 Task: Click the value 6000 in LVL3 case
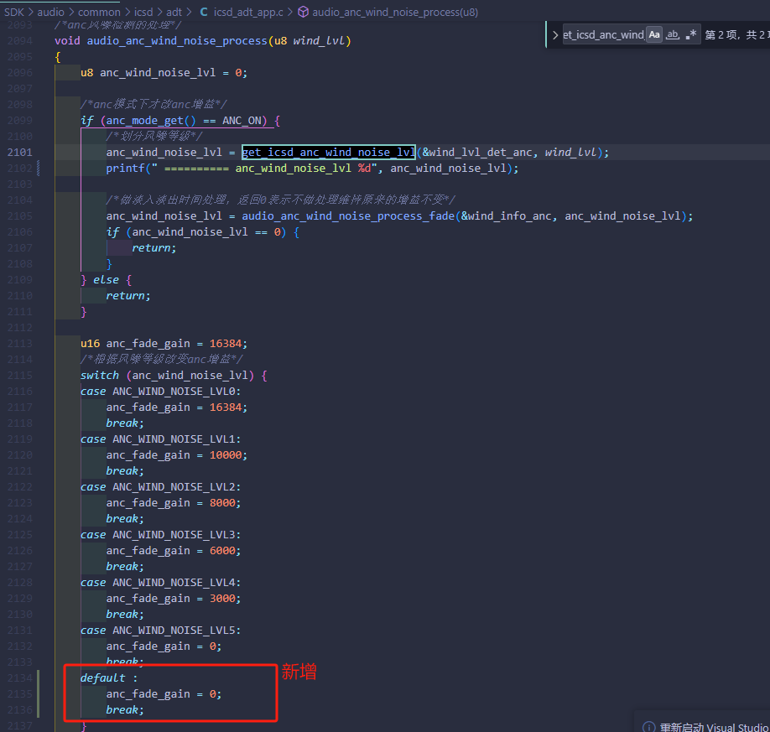pyautogui.click(x=222, y=551)
